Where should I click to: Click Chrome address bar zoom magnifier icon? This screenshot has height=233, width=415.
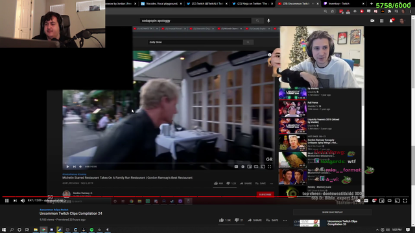[326, 12]
